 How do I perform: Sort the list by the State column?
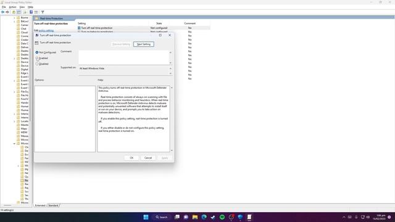click(159, 23)
